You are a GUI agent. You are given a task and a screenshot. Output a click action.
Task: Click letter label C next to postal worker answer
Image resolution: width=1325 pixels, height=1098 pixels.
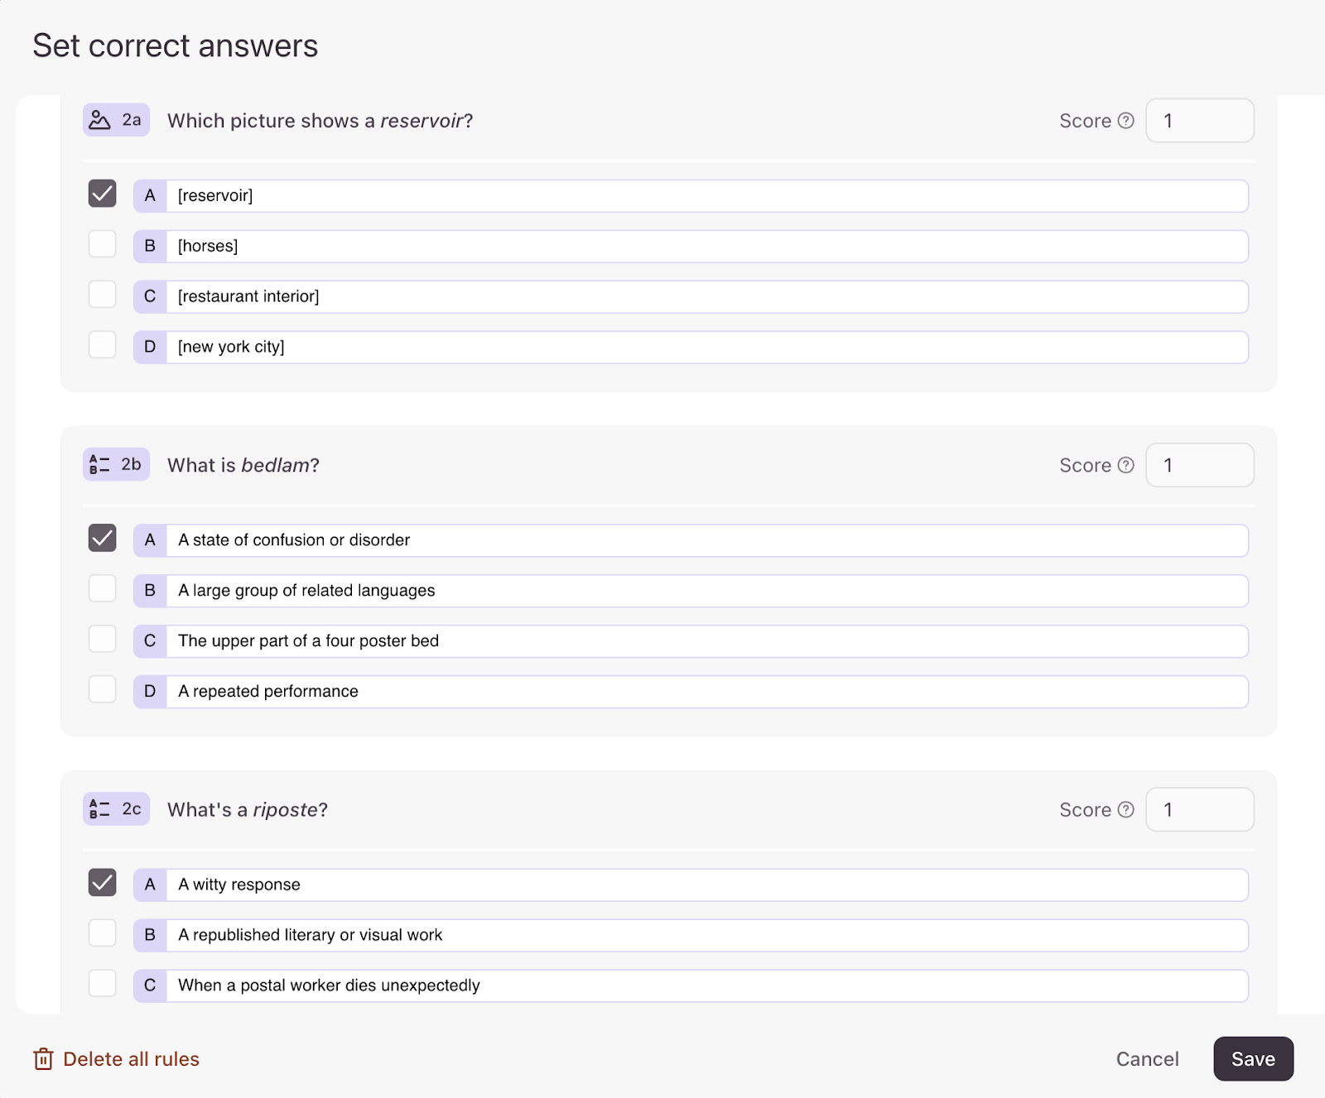coord(150,985)
